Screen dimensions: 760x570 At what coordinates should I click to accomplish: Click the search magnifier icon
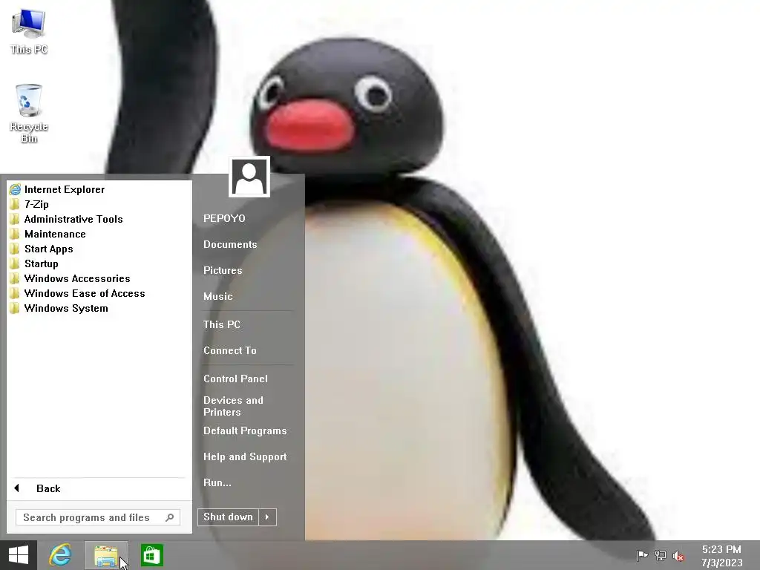[x=170, y=517]
